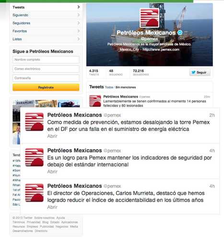The width and height of the screenshot is (224, 239).
Task: Click avatar of the indicadores de seguridad tweet
Action: [x=35, y=157]
